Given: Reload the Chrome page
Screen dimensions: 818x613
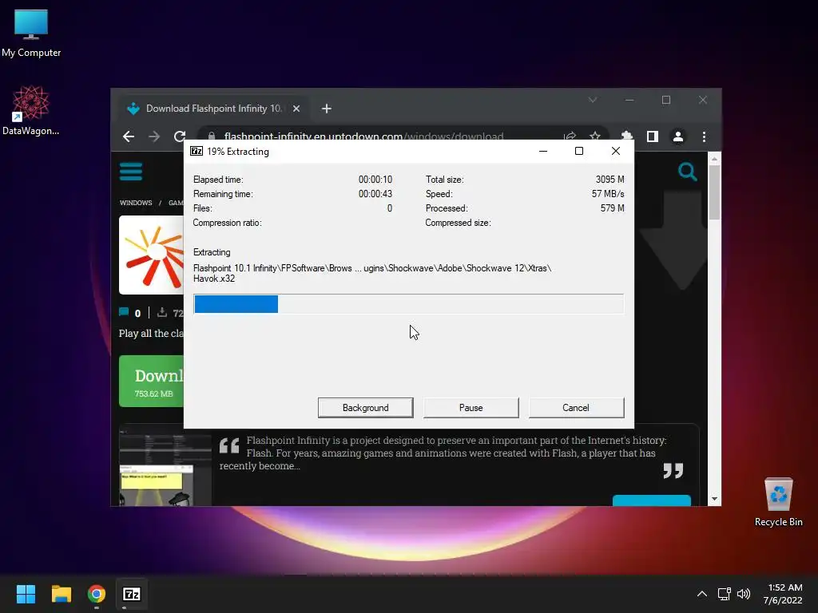Looking at the screenshot, I should 180,136.
